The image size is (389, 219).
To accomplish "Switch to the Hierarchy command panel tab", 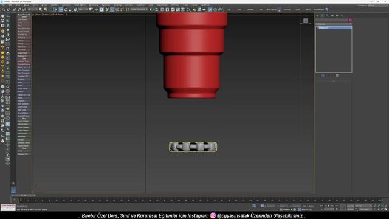I will [327, 16].
